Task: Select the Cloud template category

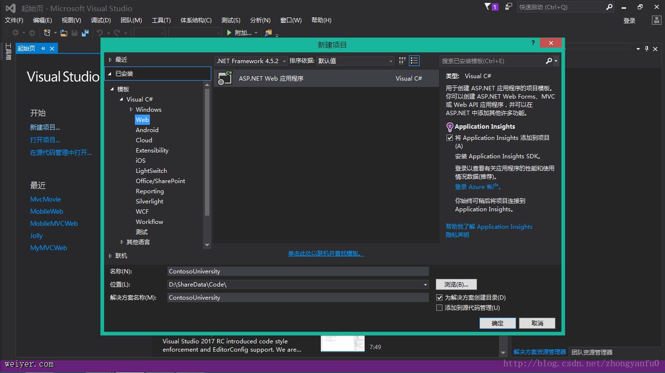Action: coord(144,140)
